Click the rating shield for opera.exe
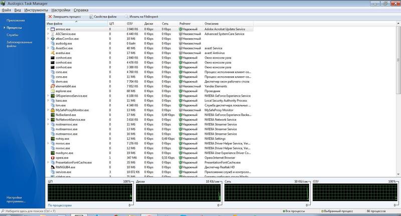This screenshot has width=401, height=216. [x=180, y=158]
